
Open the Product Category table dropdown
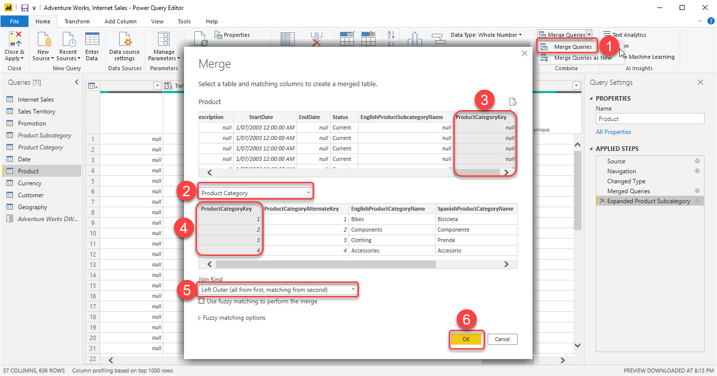click(255, 193)
